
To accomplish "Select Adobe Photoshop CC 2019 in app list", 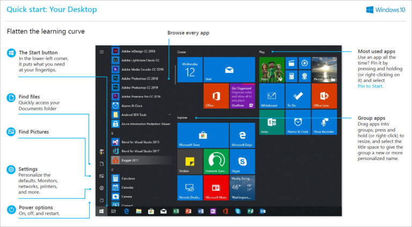I will click(x=139, y=87).
